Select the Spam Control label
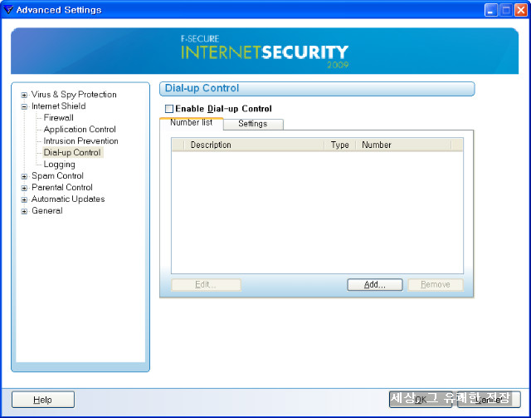Screen dimensions: 531x418 [57, 175]
